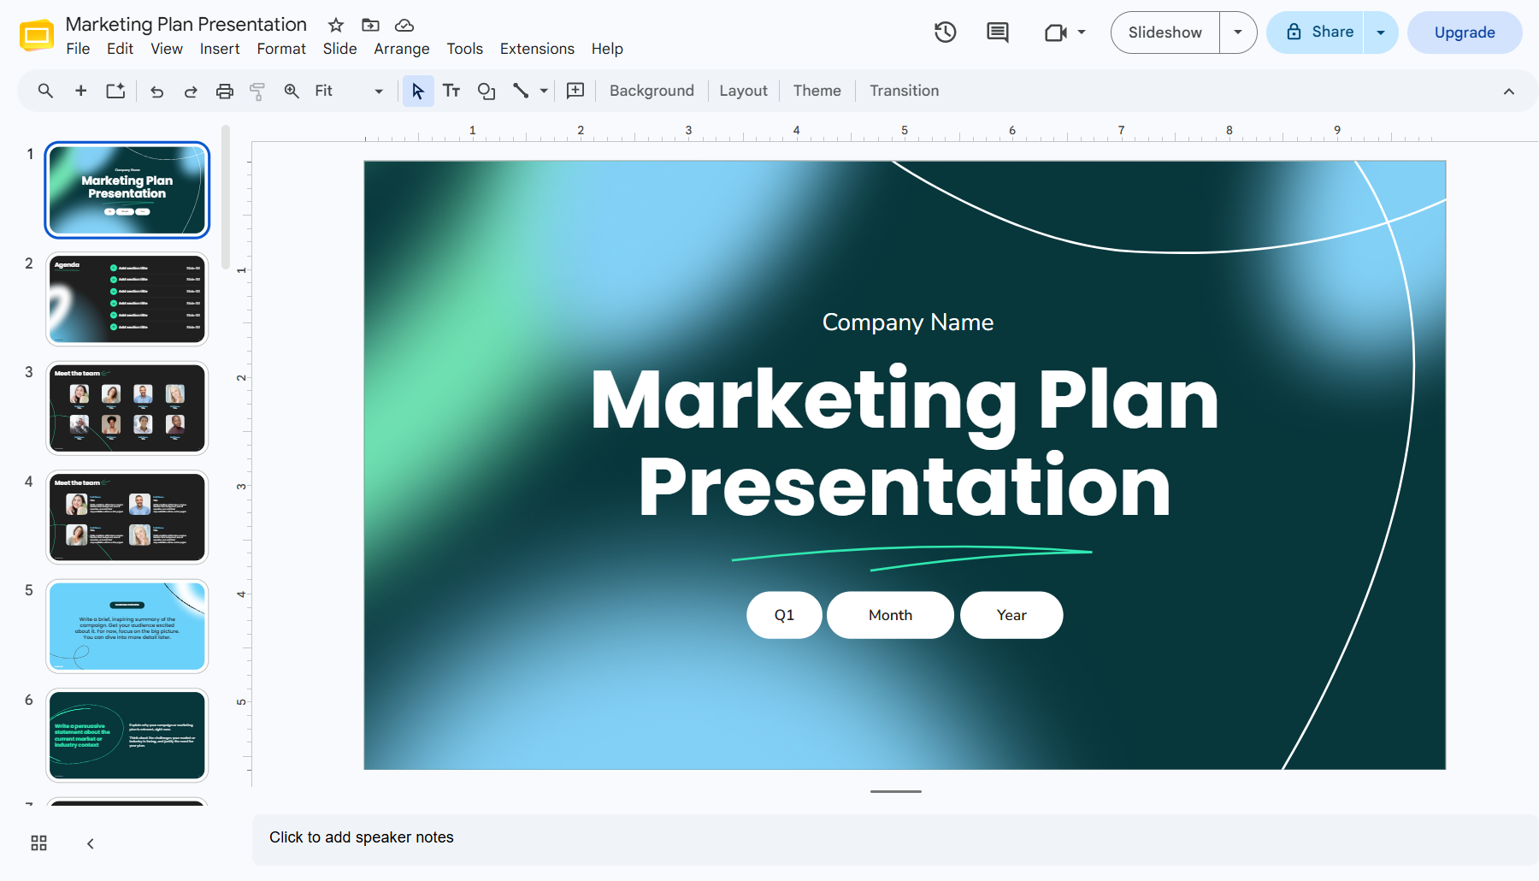The height and width of the screenshot is (881, 1539).
Task: Click the Share button
Action: 1315,33
